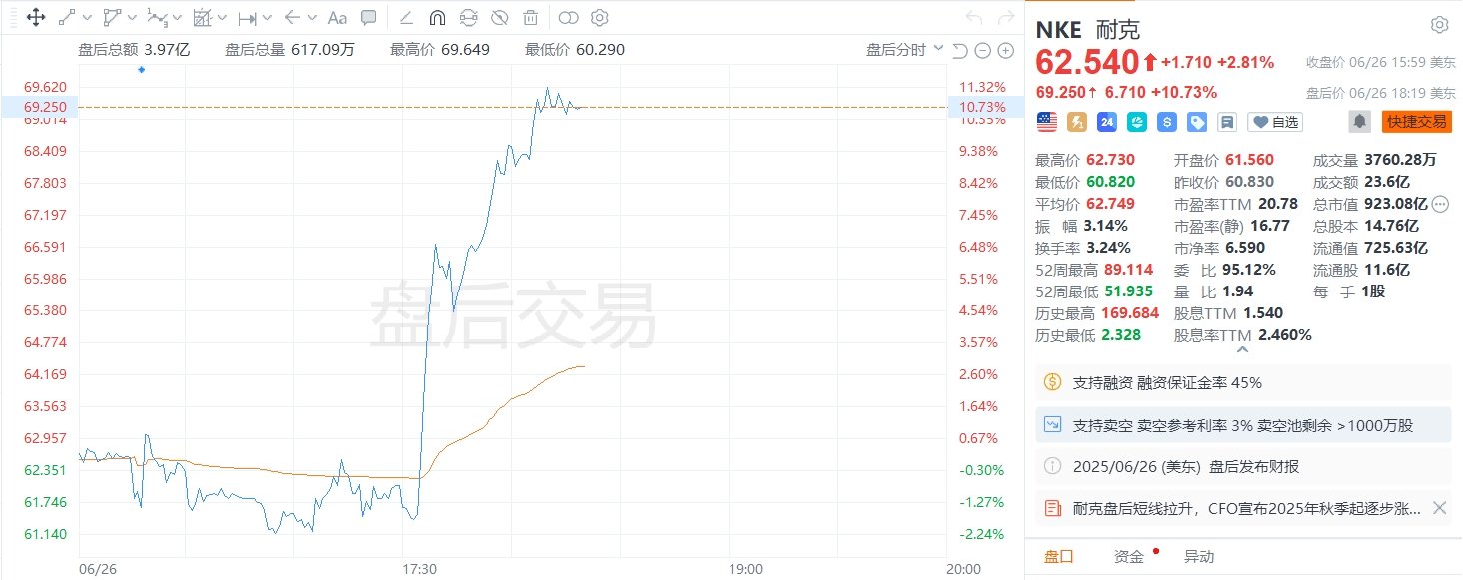Toggle the overlapping circles compare icon
This screenshot has width=1463, height=580.
point(568,17)
